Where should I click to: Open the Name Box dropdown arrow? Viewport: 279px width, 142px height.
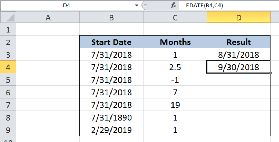point(136,6)
